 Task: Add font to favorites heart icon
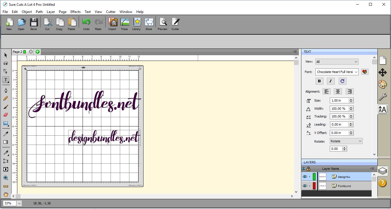pyautogui.click(x=365, y=72)
